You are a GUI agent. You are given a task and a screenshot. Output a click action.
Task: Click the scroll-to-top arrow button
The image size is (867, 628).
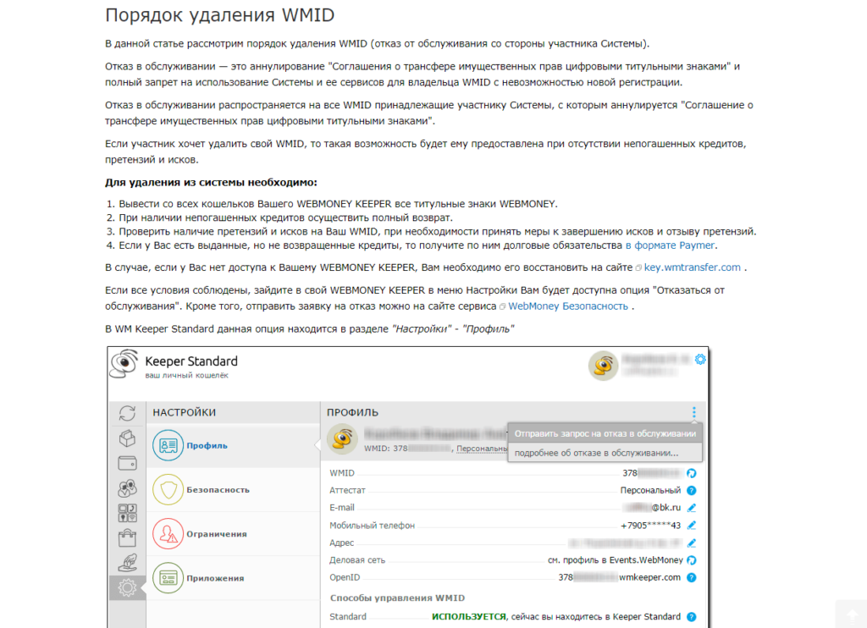click(851, 614)
